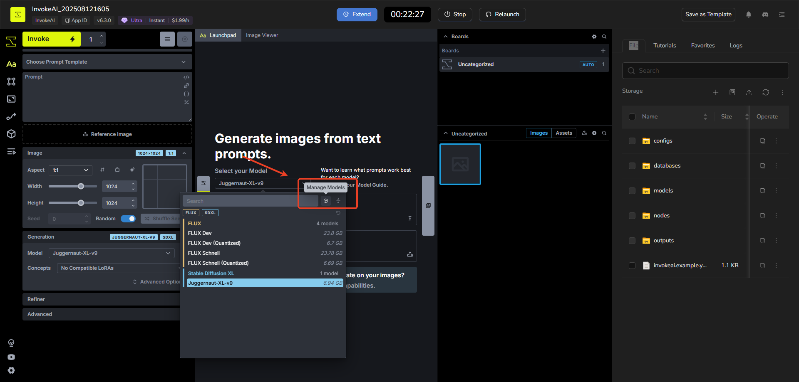Click the swap width and height icon
The height and width of the screenshot is (382, 799).
102,170
